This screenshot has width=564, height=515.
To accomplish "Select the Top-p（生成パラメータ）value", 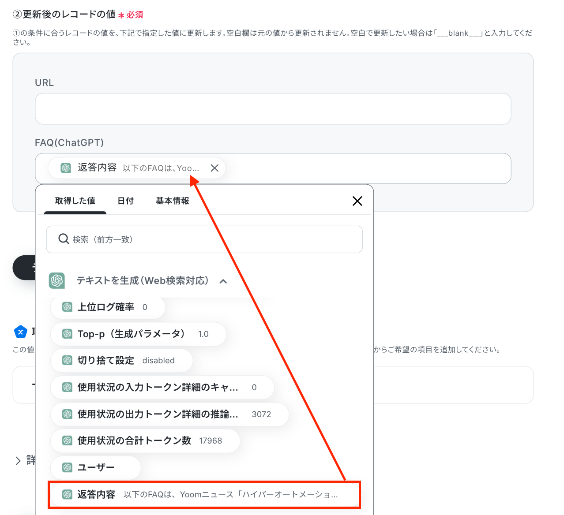I will (x=138, y=334).
